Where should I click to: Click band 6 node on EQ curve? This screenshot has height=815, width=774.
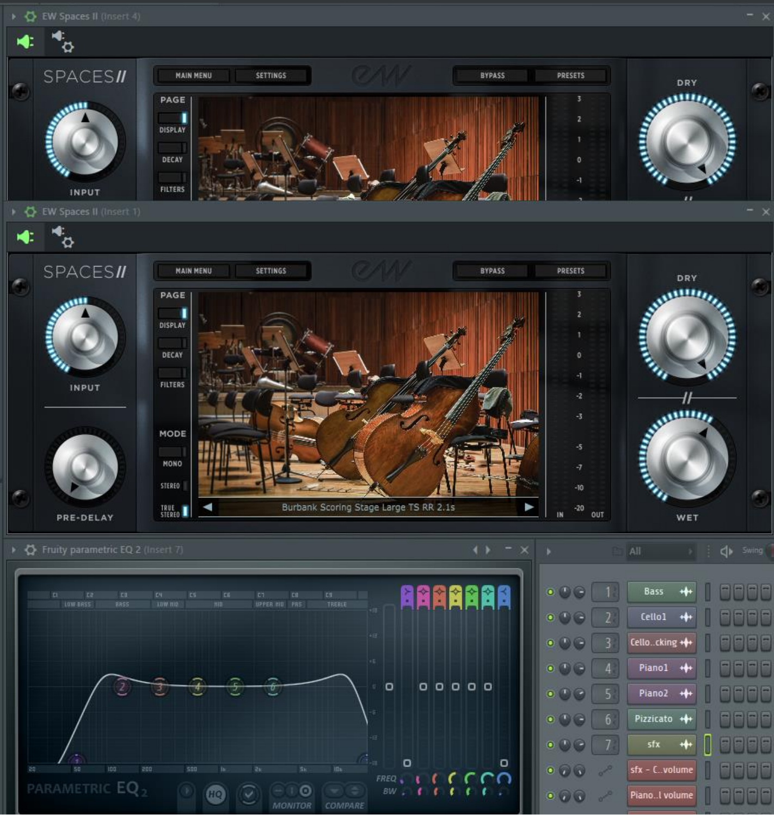[x=273, y=687]
